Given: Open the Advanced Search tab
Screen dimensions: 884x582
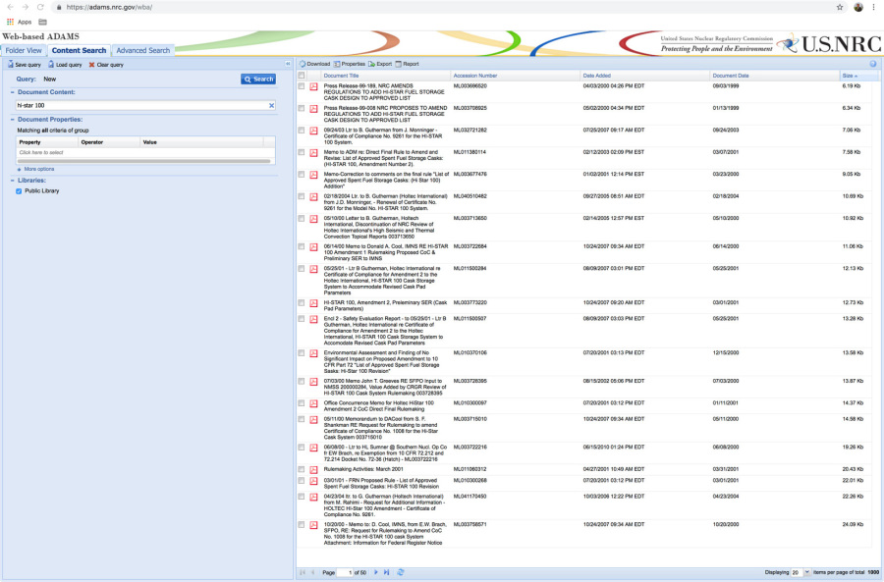Looking at the screenshot, I should [x=143, y=50].
